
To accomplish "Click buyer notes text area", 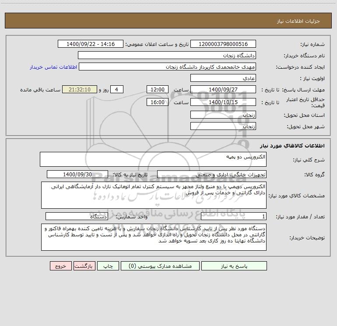I will pyautogui.click(x=154, y=237).
